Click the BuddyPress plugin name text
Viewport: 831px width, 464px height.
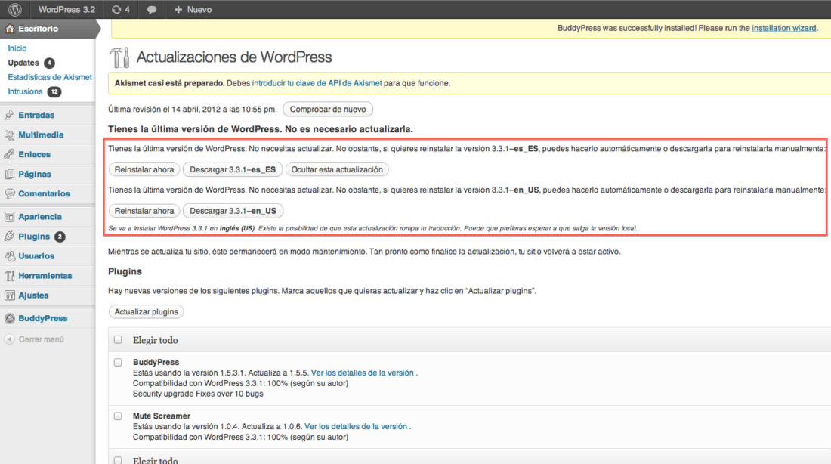pos(156,362)
